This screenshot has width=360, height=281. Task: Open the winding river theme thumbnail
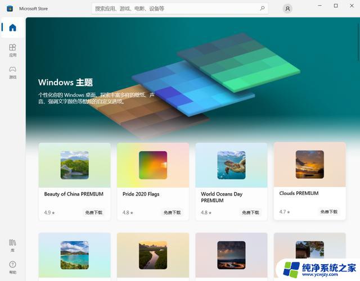pyautogui.click(x=153, y=255)
